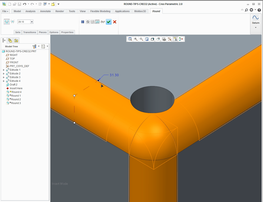Open the Flexible Modeling ribbon tab
Image resolution: width=263 pixels, height=202 pixels.
(100, 11)
